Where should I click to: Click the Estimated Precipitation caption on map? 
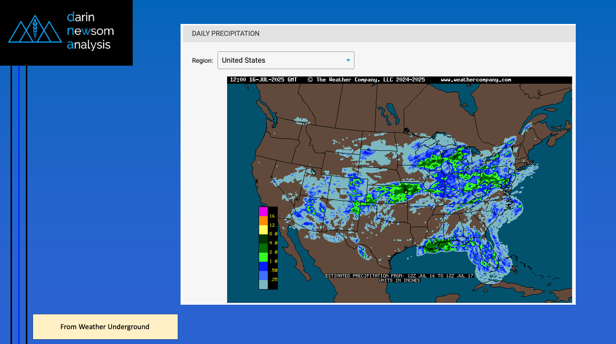(x=399, y=275)
